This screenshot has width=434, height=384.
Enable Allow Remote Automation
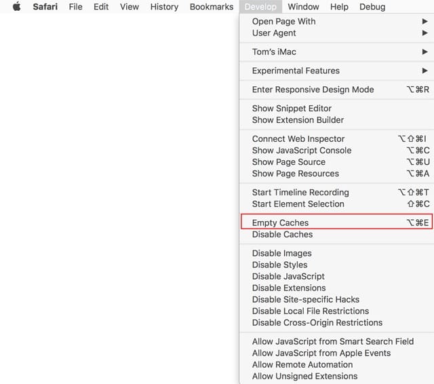[302, 364]
